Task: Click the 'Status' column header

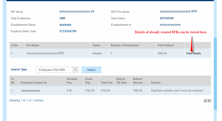Action: point(96,45)
